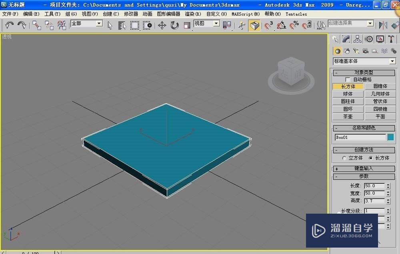Open the Motion command panel tab
Image resolution: width=400 pixels, height=254 pixels.
tap(369, 39)
